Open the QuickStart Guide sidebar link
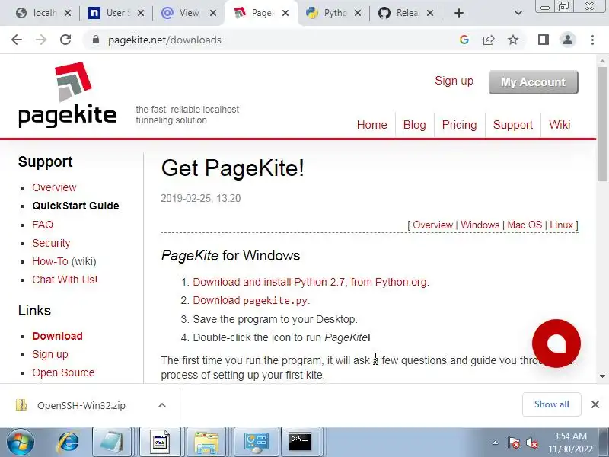The image size is (609, 457). click(75, 206)
